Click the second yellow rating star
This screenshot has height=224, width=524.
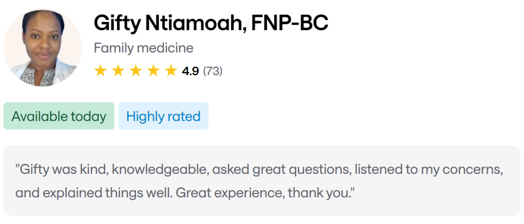click(x=118, y=71)
